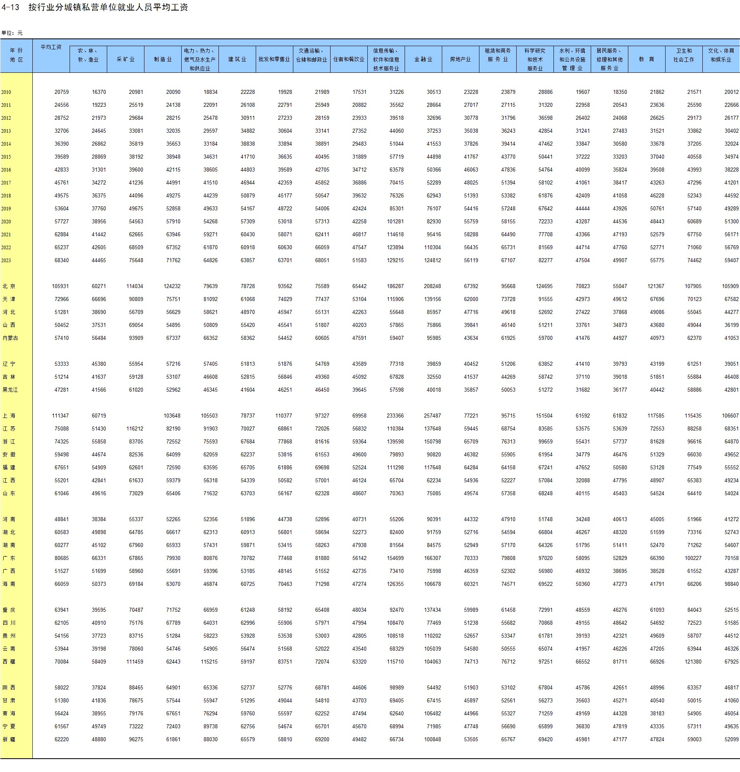740x772 pixels.
Task: Select the 建筑业 column header
Action: pos(237,59)
